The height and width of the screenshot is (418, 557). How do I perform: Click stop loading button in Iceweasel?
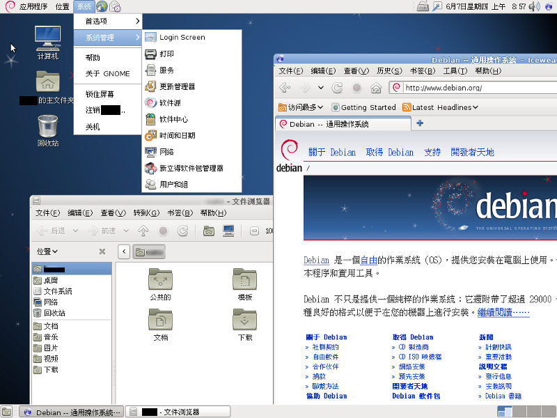click(356, 88)
